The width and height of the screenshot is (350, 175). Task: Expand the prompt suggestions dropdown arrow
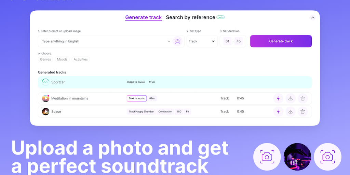point(169,41)
